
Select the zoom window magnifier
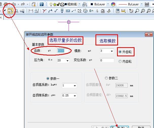[x=143, y=11]
